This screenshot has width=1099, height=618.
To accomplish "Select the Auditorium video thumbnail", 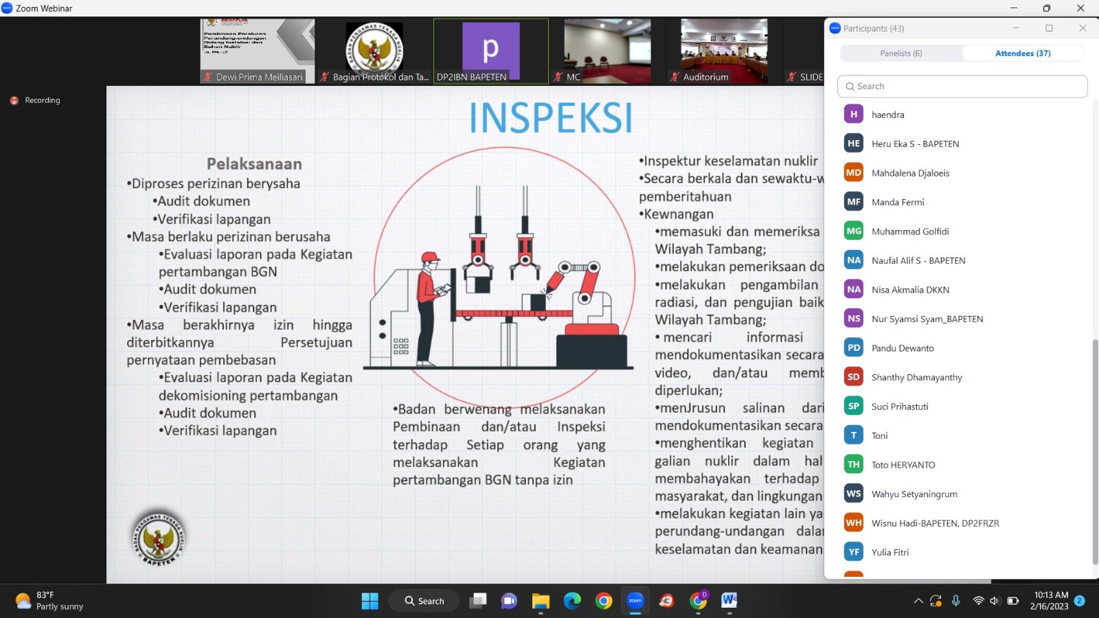I will [724, 51].
